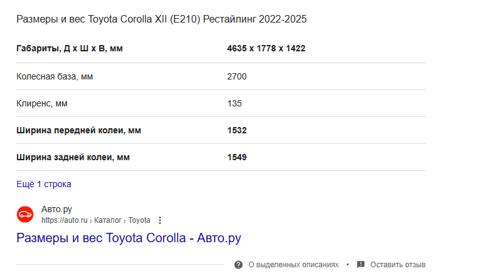Click the О выделенных описаниях link

point(294,265)
